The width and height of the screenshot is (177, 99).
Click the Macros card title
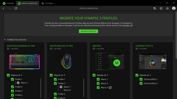[97, 46]
